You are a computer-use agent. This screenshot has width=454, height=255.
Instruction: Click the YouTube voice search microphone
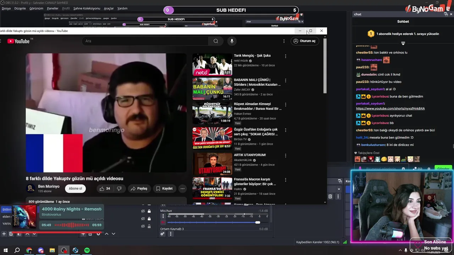tap(232, 41)
